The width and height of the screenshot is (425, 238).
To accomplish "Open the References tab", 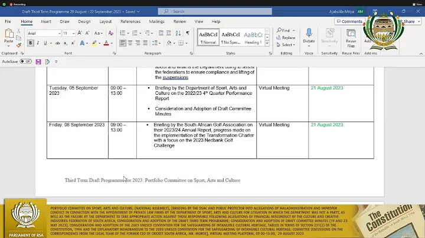I will pos(130,21).
